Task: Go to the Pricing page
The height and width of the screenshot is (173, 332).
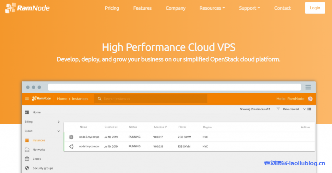Action: 112,8
